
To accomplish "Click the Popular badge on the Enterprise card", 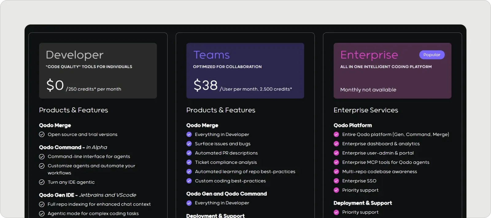I will coord(432,55).
